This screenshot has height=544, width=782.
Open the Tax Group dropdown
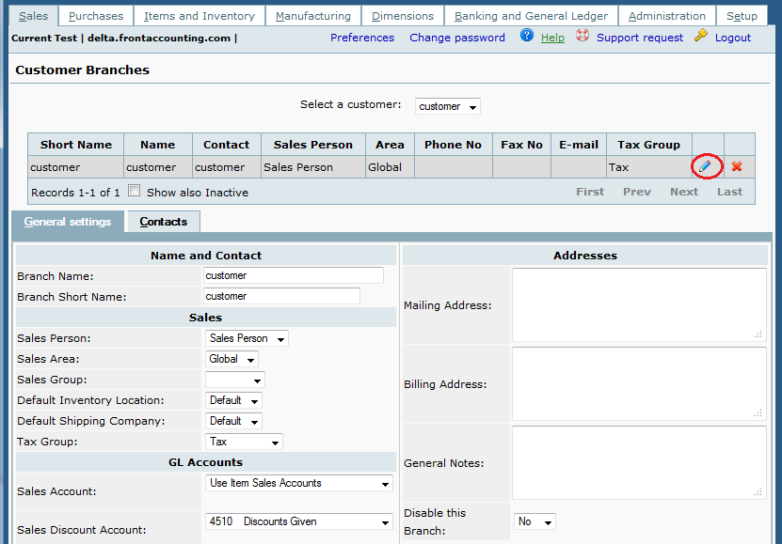click(244, 442)
